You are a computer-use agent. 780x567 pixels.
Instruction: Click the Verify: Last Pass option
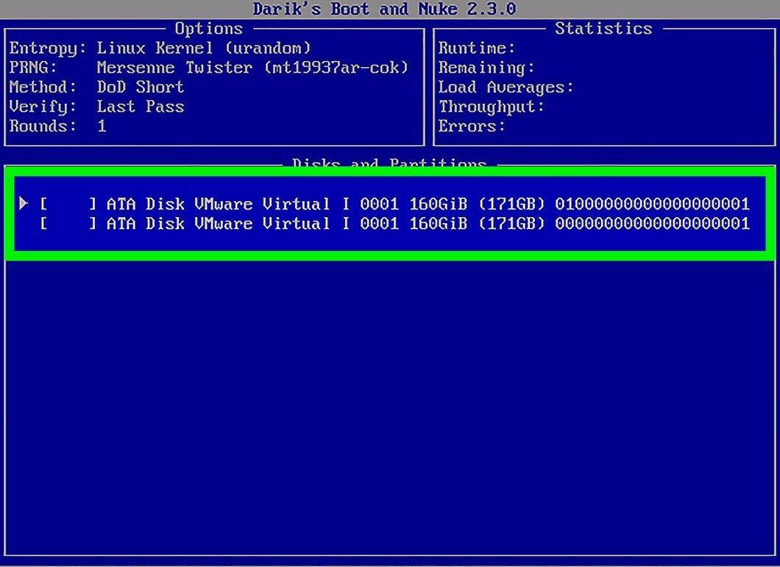(x=96, y=107)
